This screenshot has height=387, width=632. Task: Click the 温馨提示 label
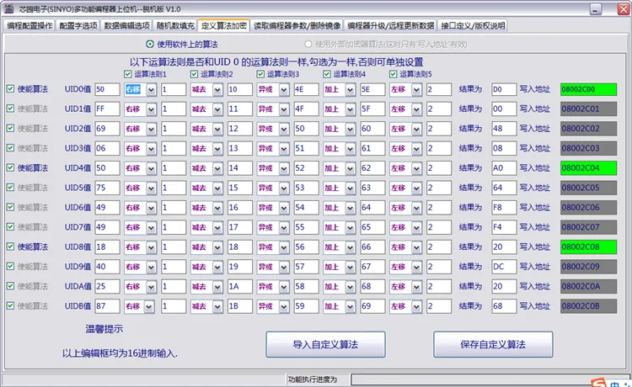tap(104, 329)
